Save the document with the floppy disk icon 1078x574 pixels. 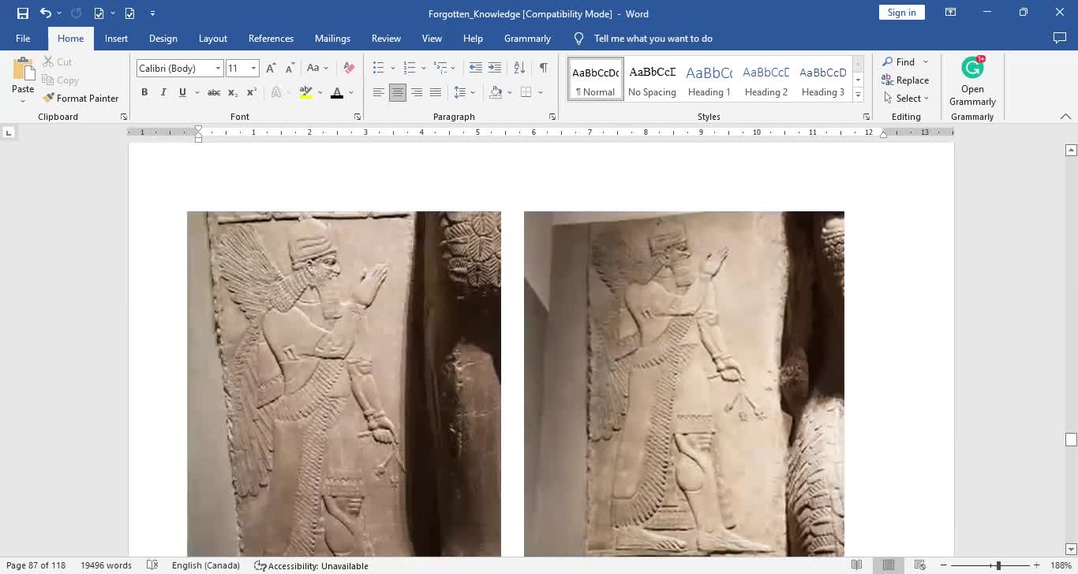click(22, 13)
